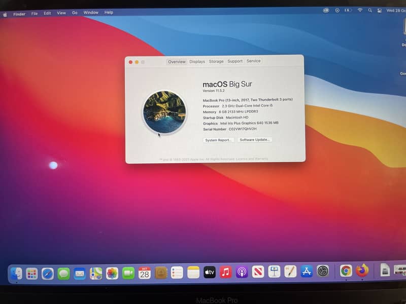The image size is (406, 304).
Task: Switch to the Storage tab
Action: click(216, 61)
